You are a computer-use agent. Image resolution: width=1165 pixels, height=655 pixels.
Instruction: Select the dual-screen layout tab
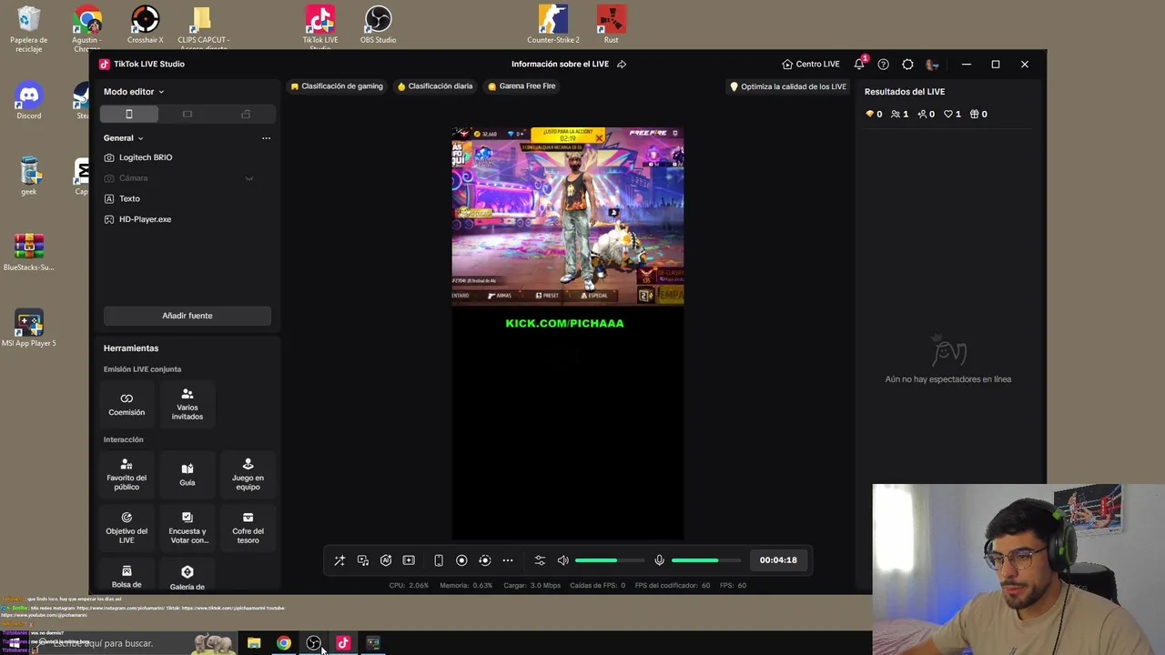246,114
